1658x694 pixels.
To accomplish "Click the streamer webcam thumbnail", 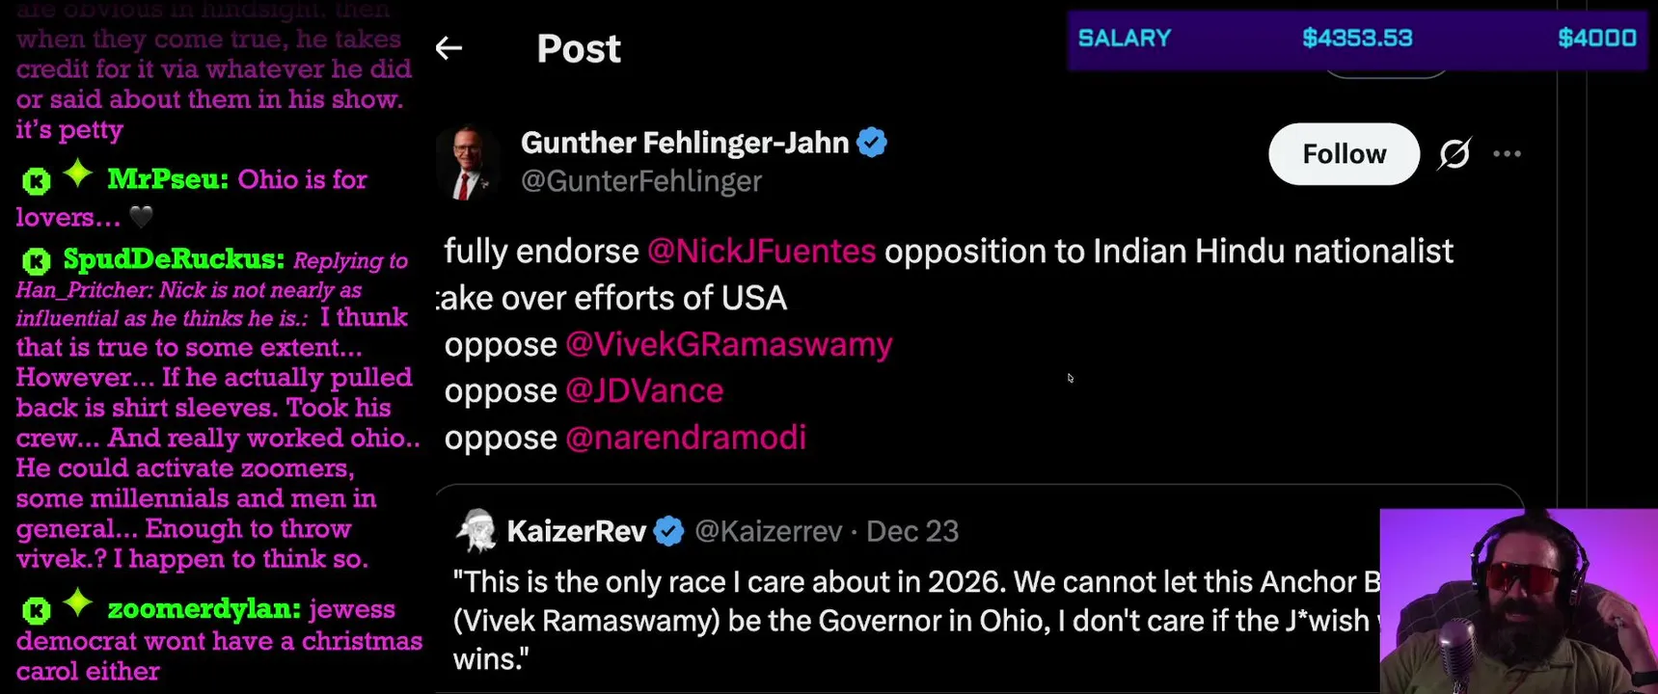I will (x=1517, y=601).
